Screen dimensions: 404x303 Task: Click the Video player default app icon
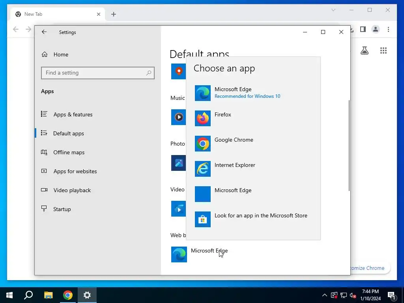pyautogui.click(x=178, y=209)
